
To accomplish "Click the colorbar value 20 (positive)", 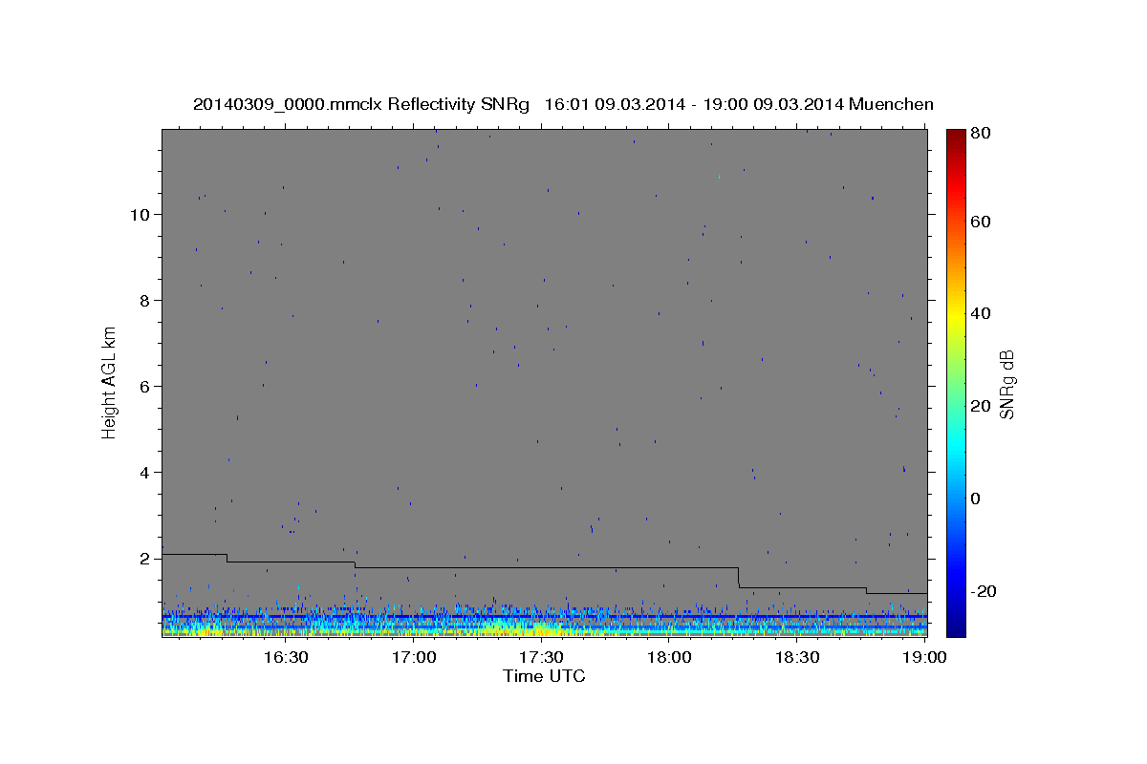I will point(980,406).
